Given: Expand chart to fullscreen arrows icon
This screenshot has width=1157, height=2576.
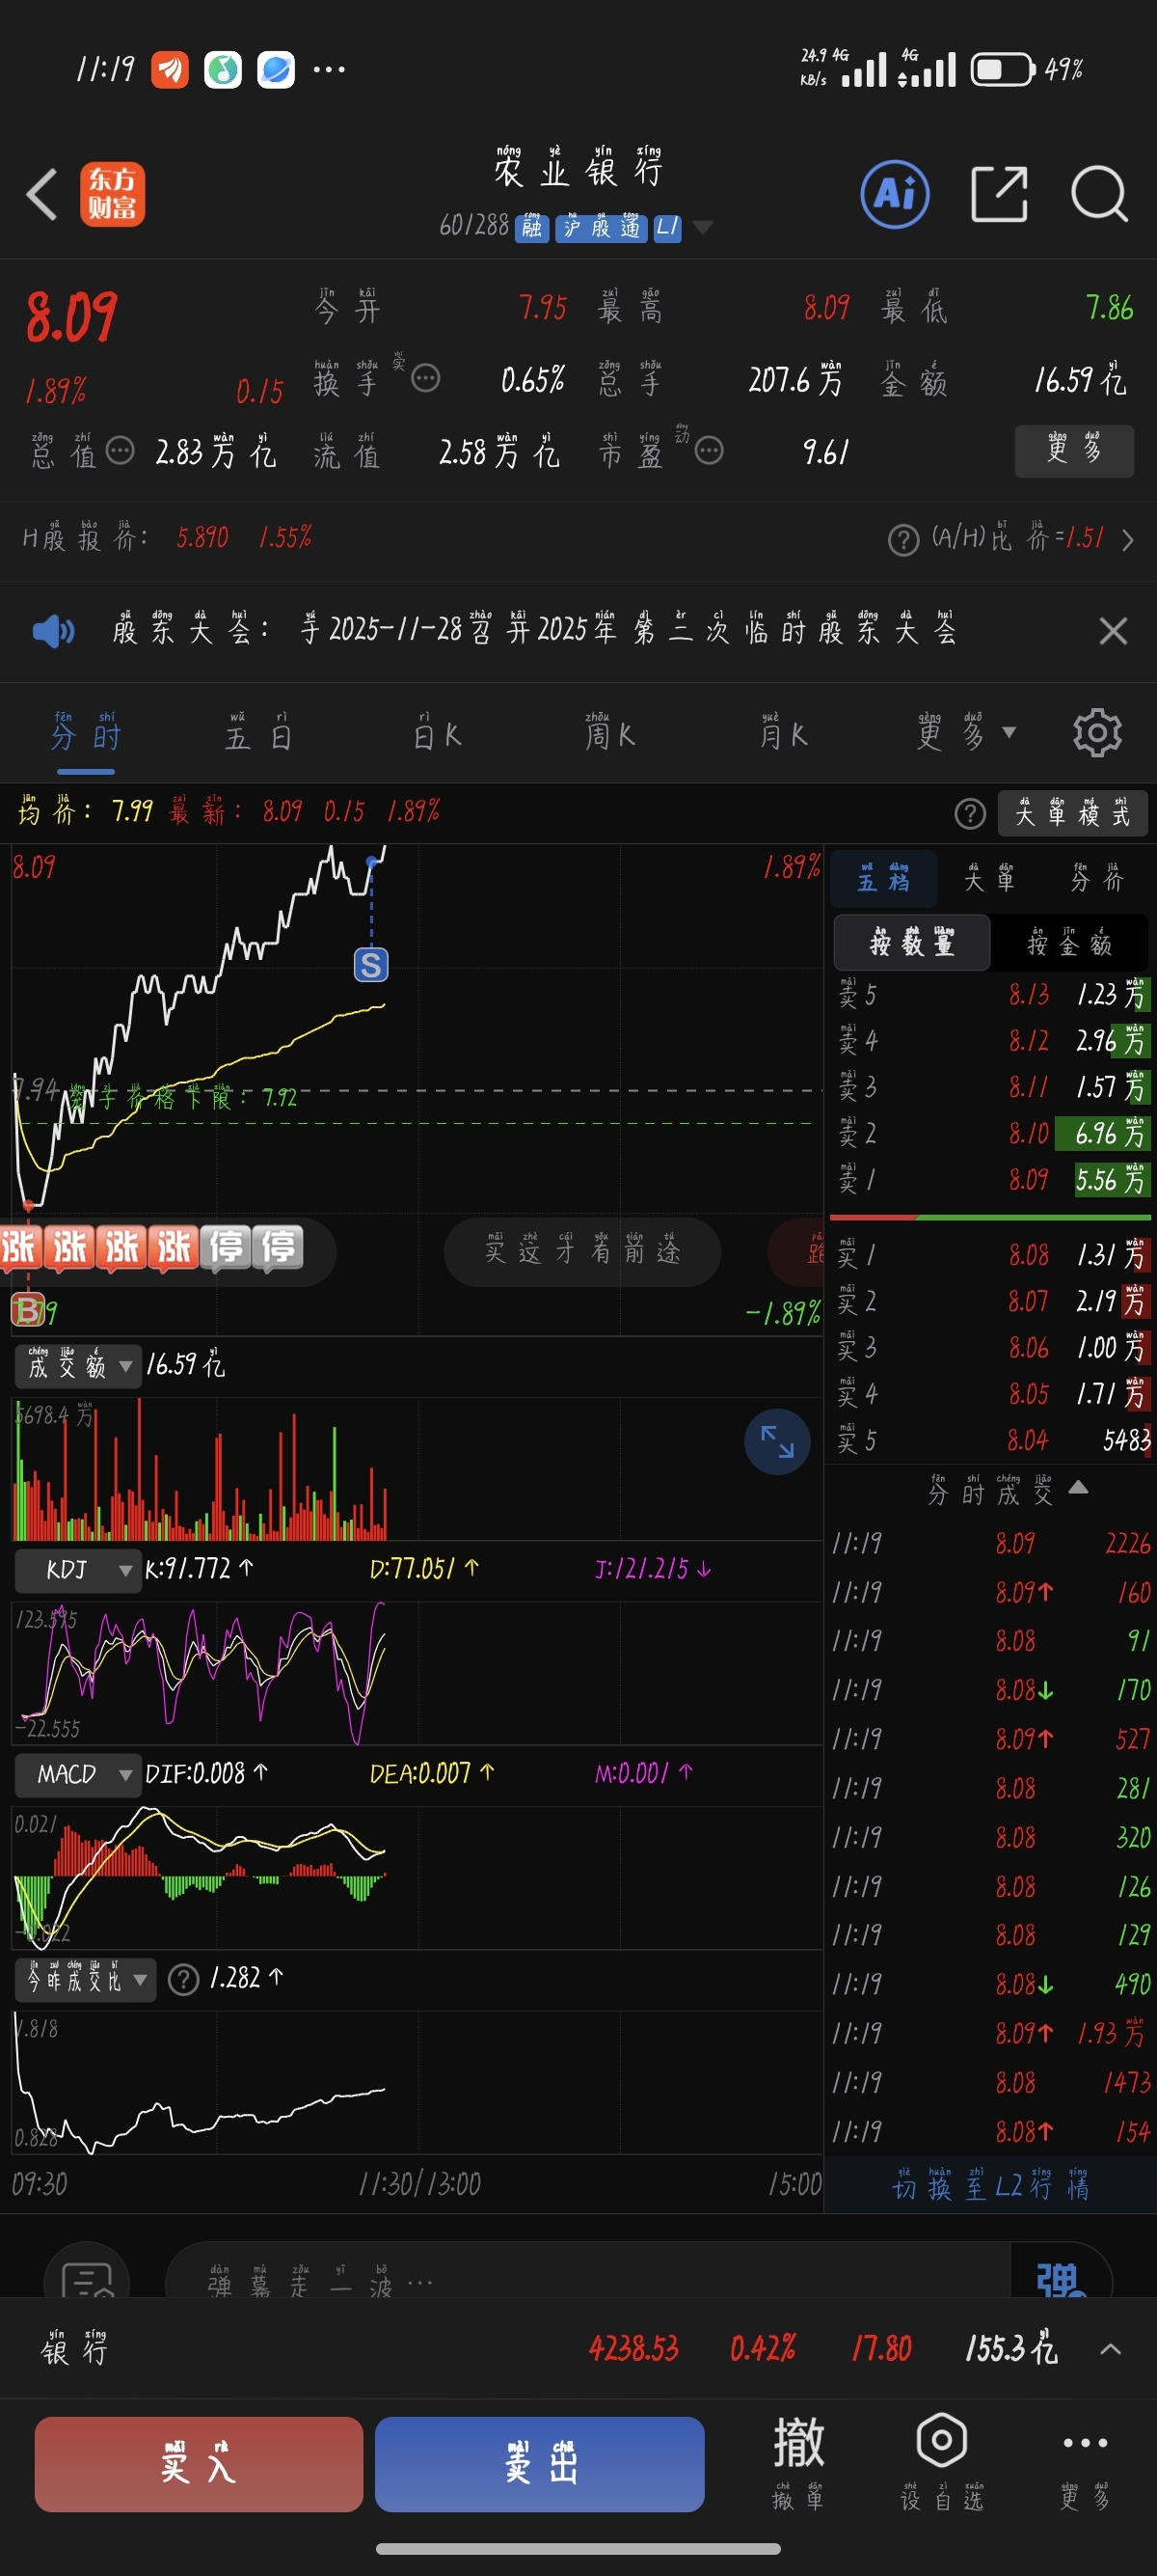Looking at the screenshot, I should point(777,1441).
